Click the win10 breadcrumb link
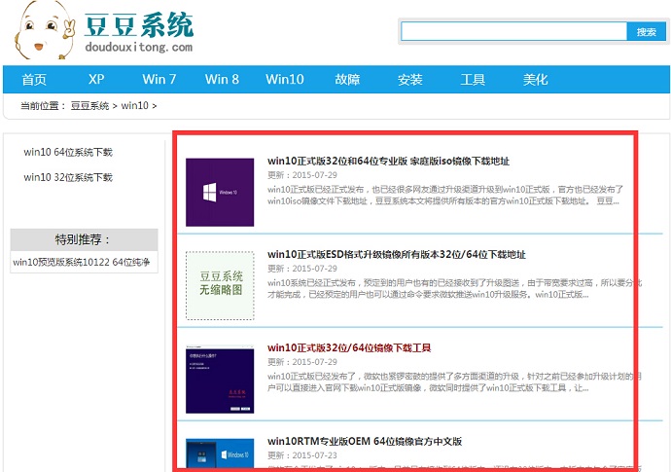 134,106
